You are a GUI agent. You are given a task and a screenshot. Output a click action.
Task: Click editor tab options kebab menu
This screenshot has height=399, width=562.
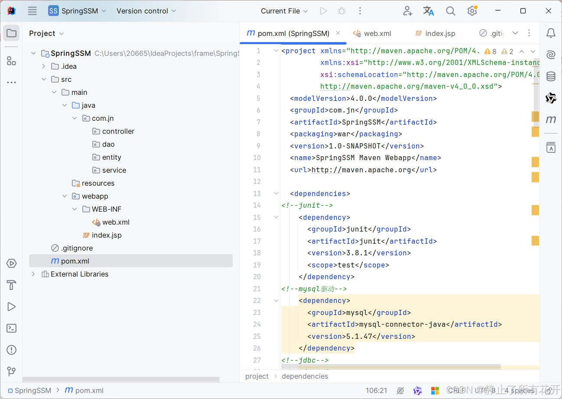pos(529,33)
